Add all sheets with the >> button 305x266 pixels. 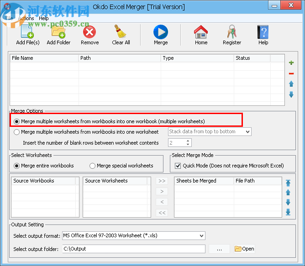click(162, 181)
